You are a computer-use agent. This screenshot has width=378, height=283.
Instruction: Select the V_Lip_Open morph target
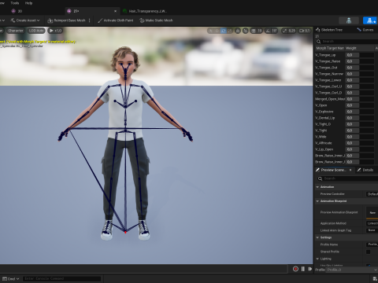(324, 149)
